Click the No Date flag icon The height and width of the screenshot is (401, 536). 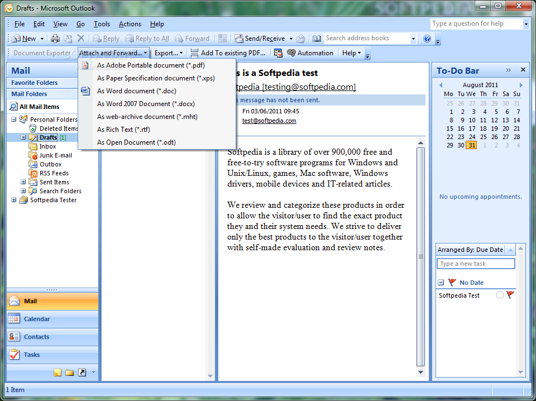pyautogui.click(x=452, y=283)
